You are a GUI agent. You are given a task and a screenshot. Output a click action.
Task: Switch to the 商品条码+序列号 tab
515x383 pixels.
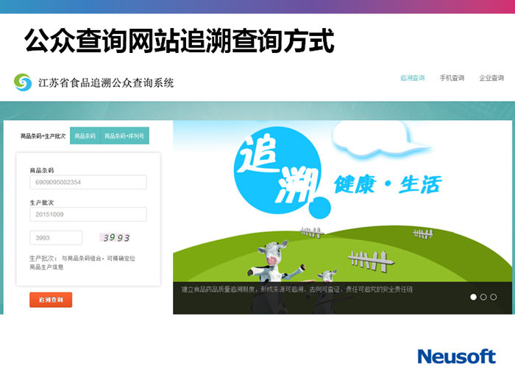[124, 136]
